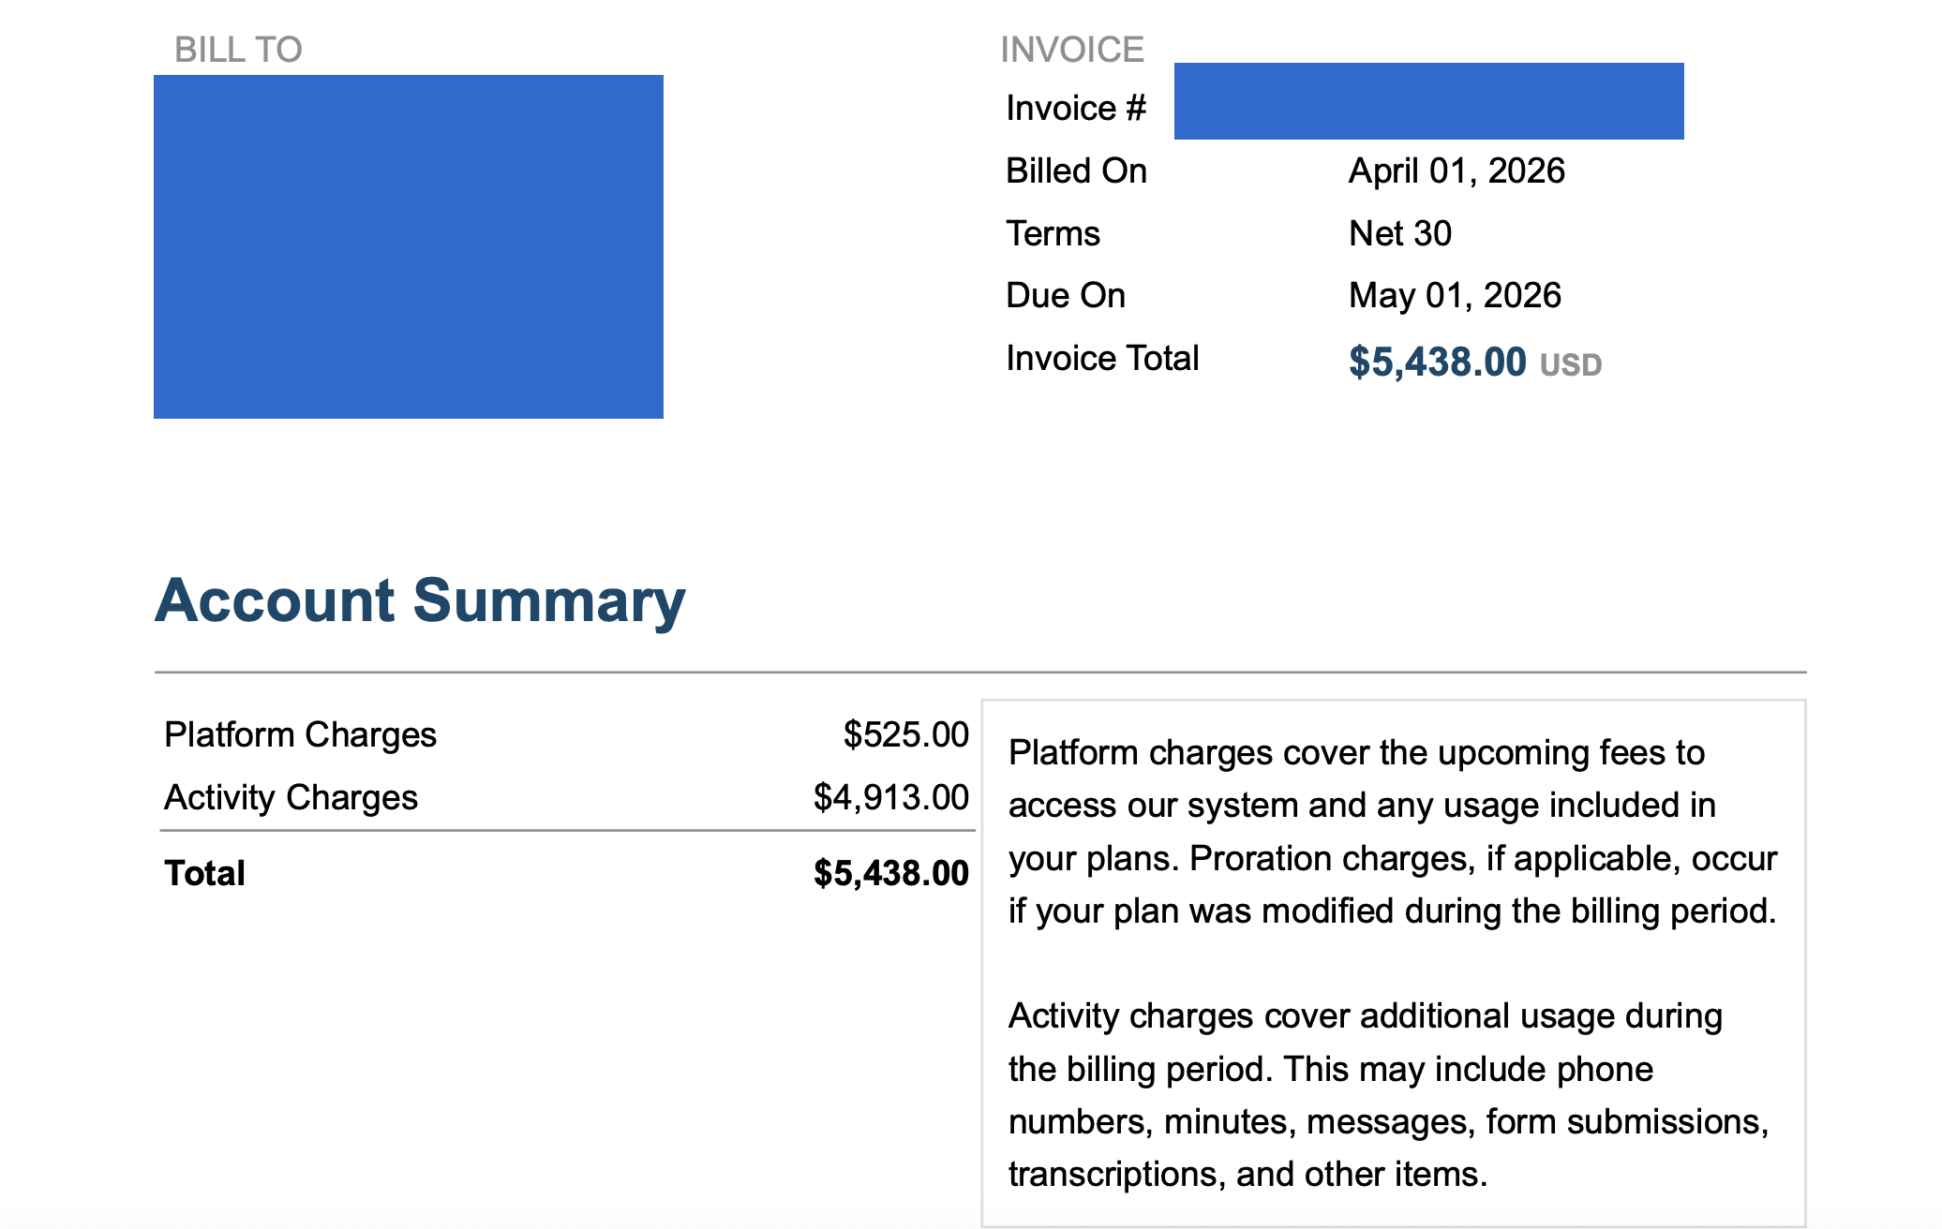This screenshot has width=1942, height=1229.
Task: Click the Due On label
Action: pyautogui.click(x=1065, y=296)
